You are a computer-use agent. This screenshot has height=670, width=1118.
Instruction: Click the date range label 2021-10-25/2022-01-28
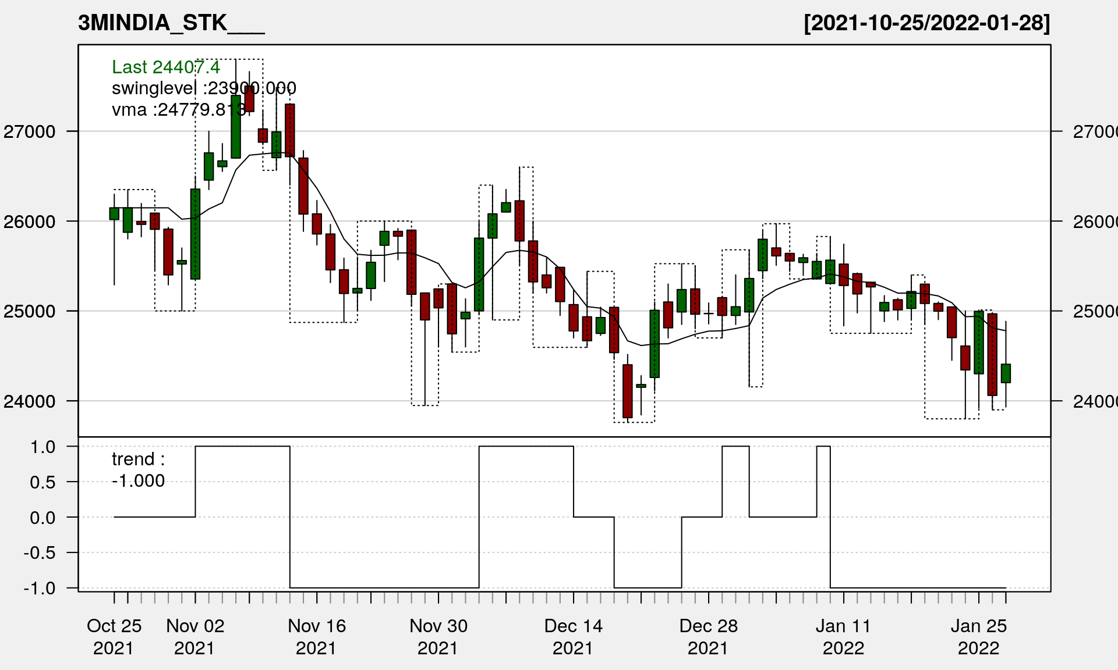(926, 23)
